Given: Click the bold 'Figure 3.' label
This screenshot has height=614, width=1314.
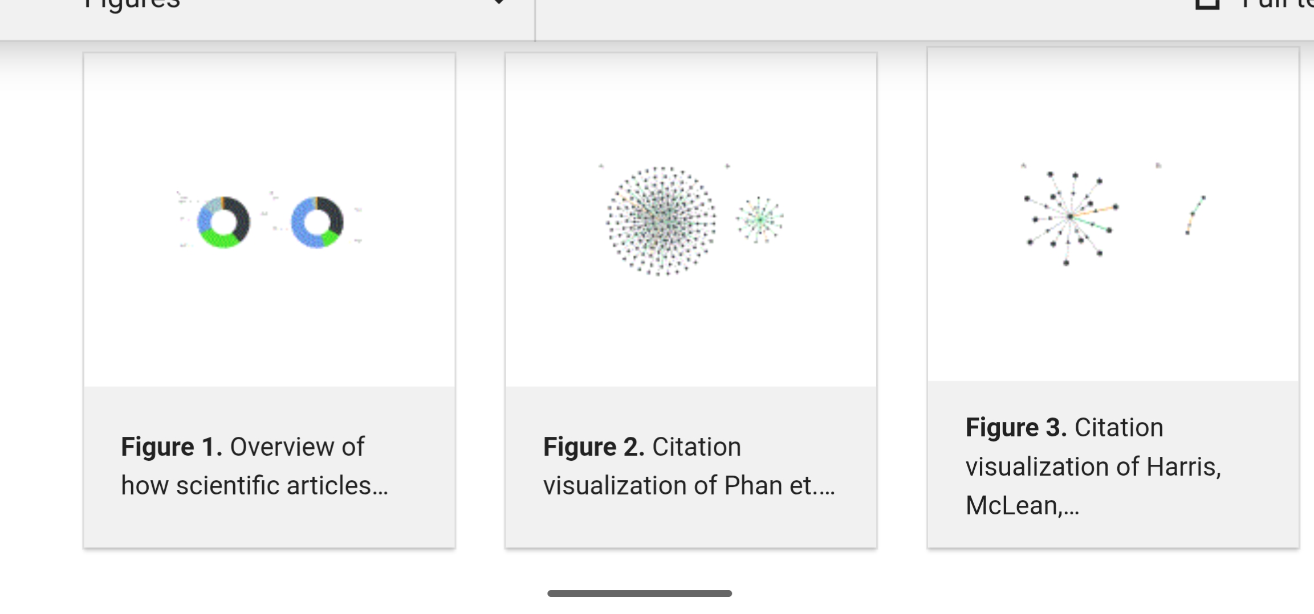Looking at the screenshot, I should [1016, 427].
